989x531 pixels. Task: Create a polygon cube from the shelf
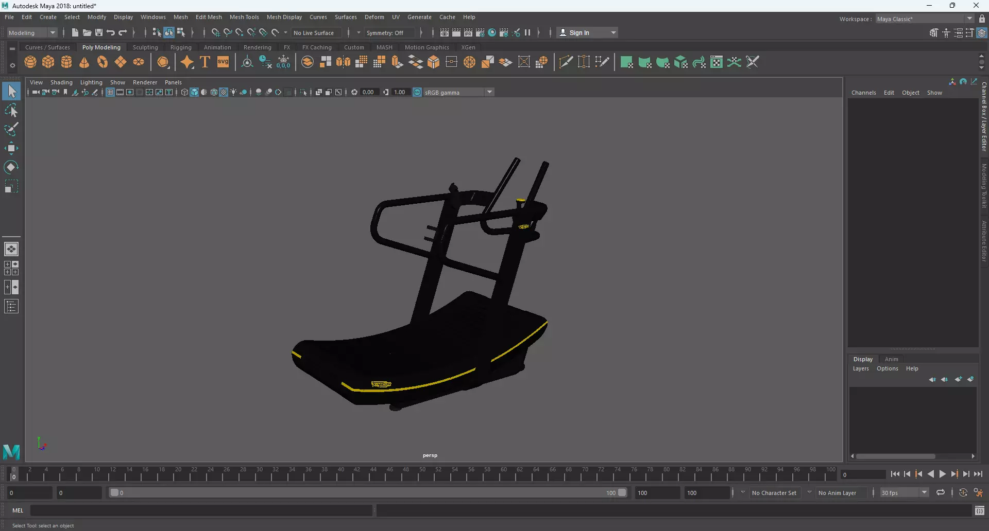tap(48, 62)
